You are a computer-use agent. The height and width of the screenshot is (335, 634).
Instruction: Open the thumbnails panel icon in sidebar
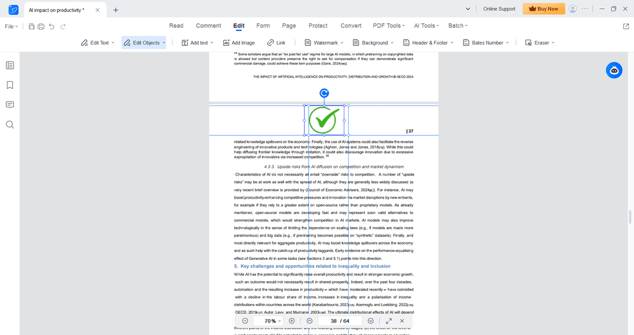[x=10, y=65]
